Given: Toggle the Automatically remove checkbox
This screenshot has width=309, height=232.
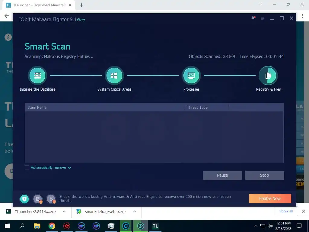Looking at the screenshot, I should coord(27,167).
